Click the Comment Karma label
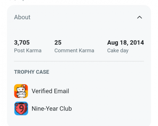Image resolution: width=158 pixels, height=126 pixels. [x=74, y=50]
